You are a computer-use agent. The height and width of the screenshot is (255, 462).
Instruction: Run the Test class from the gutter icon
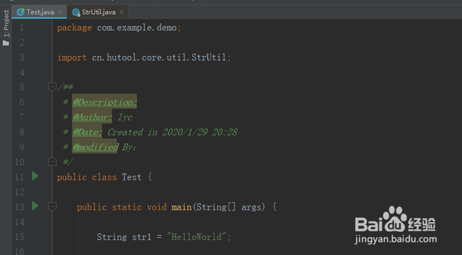pyautogui.click(x=35, y=176)
